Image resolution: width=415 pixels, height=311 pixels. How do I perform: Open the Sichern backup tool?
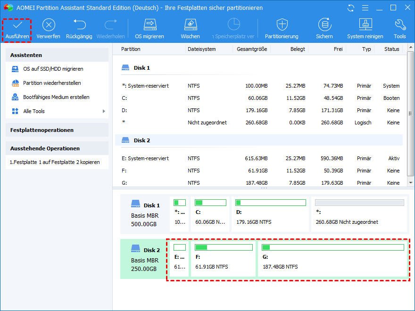(324, 30)
